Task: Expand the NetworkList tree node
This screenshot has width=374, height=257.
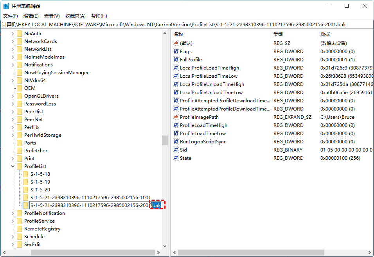Action: (13, 49)
